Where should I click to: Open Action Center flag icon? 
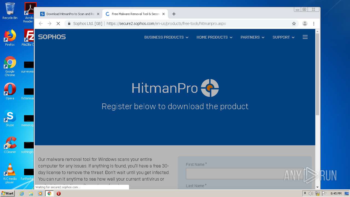tap(324, 193)
